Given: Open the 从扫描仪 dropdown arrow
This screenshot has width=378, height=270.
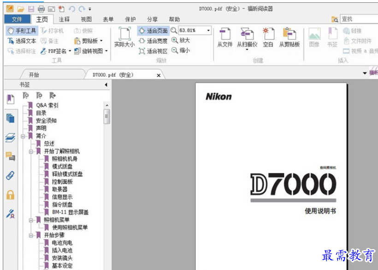Looking at the screenshot, I should tap(247, 50).
